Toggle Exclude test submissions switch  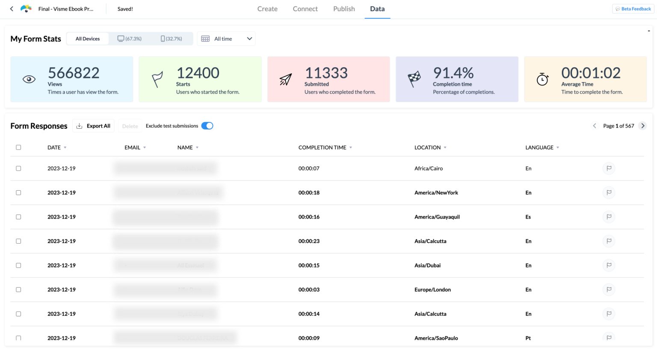point(207,126)
